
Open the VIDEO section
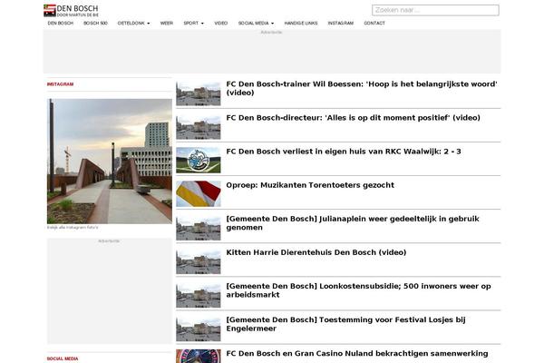[x=221, y=24]
